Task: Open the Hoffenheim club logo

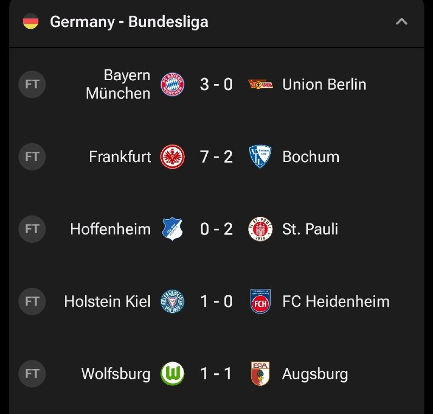Action: pyautogui.click(x=172, y=229)
